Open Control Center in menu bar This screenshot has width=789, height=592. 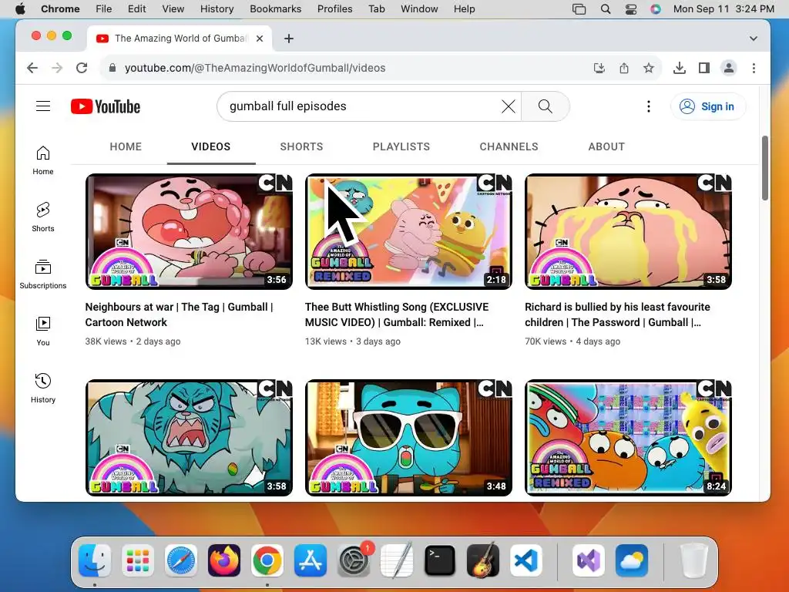pos(630,8)
